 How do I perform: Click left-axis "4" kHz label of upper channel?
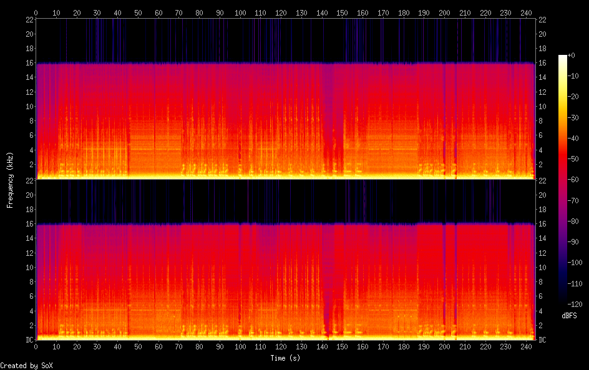click(x=32, y=150)
